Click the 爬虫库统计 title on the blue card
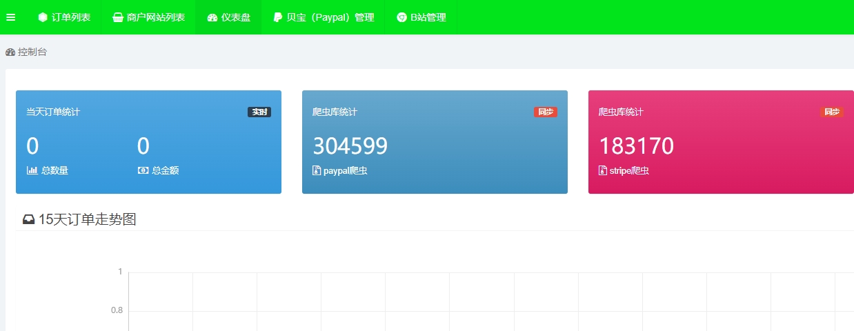The width and height of the screenshot is (854, 331). pyautogui.click(x=335, y=112)
